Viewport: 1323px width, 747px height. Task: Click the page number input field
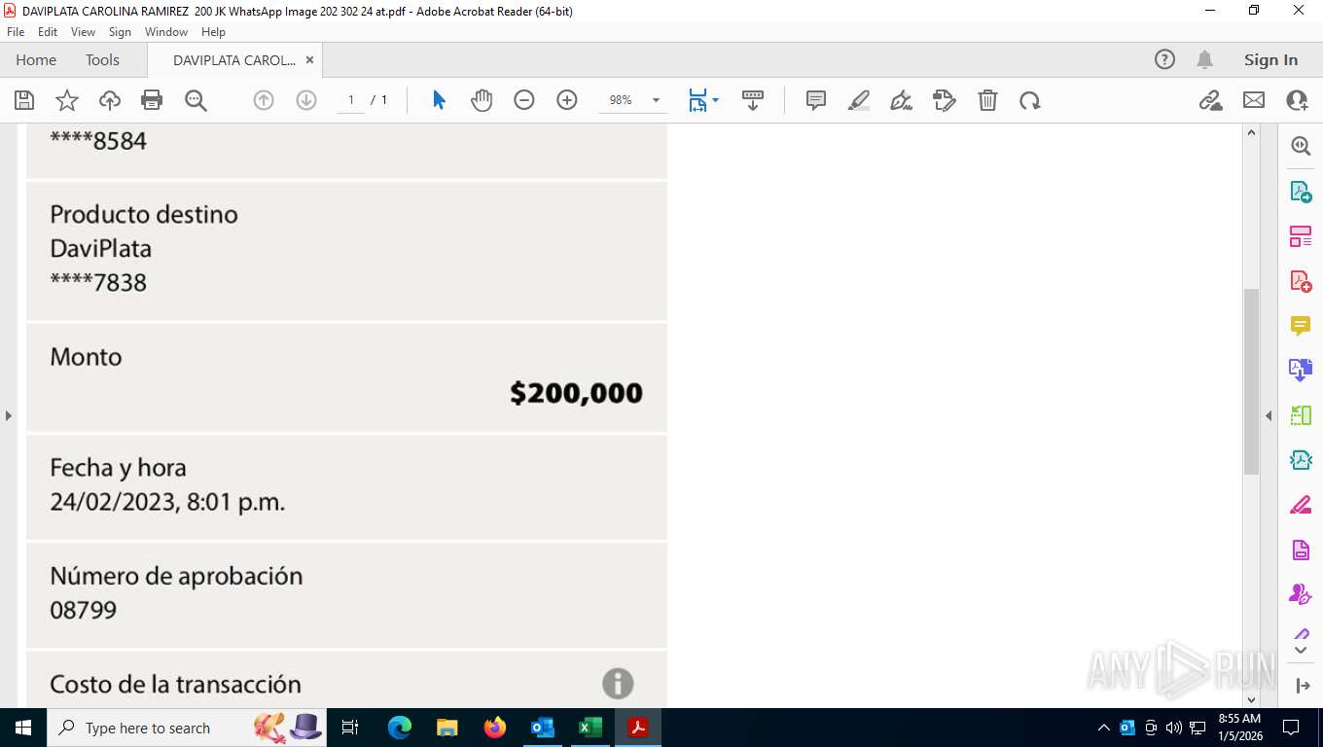pos(351,100)
